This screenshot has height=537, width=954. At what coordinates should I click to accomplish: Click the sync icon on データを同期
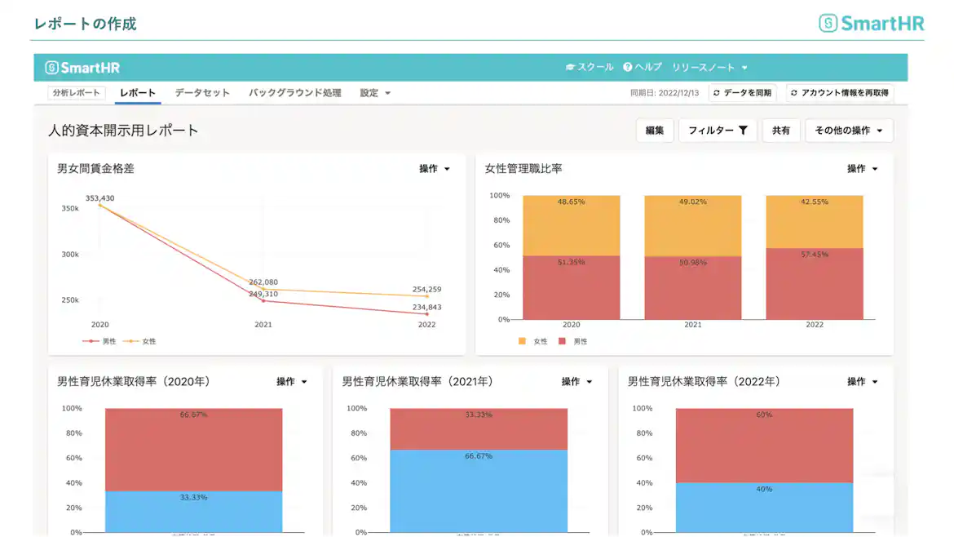(718, 92)
